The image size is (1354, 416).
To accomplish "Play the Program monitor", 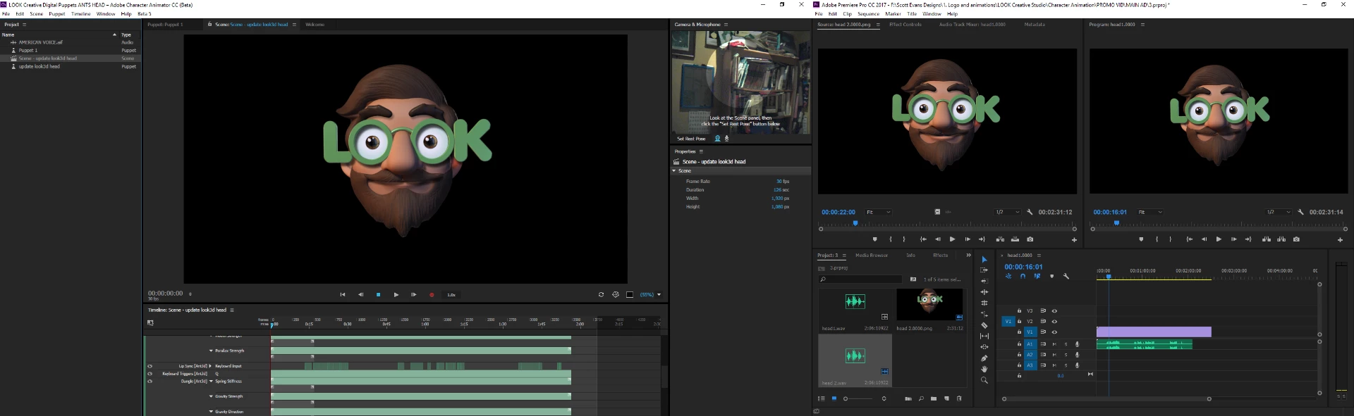I will [1219, 239].
